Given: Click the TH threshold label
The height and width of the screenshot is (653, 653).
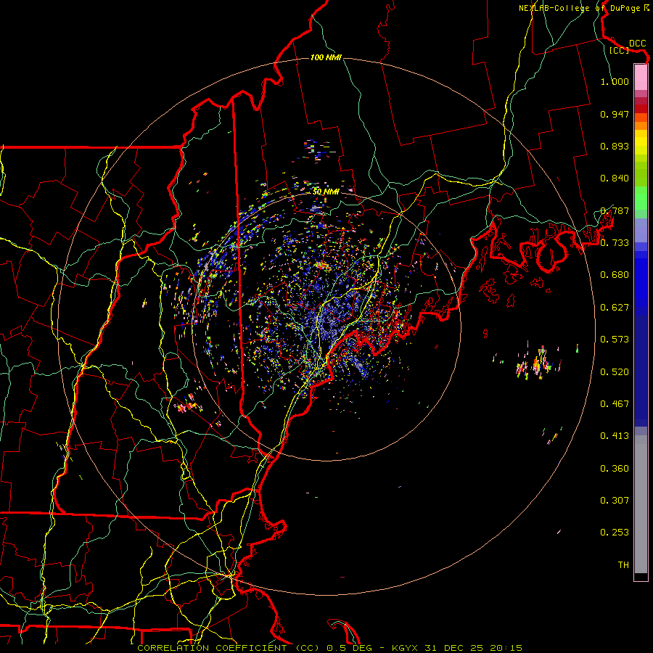Looking at the screenshot, I should (x=623, y=565).
